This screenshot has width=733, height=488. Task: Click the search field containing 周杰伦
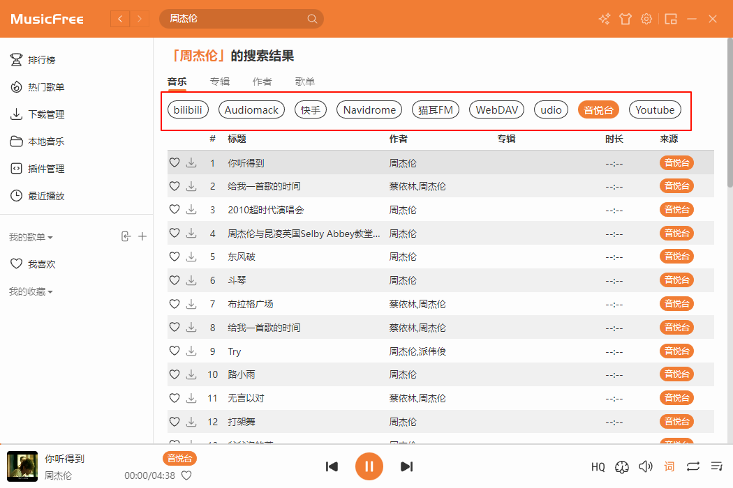point(234,19)
